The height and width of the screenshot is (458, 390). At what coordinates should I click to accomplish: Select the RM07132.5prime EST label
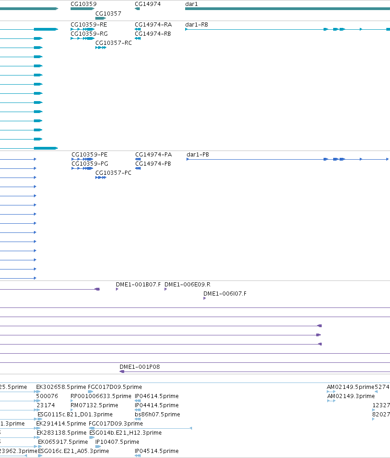pyautogui.click(x=94, y=405)
